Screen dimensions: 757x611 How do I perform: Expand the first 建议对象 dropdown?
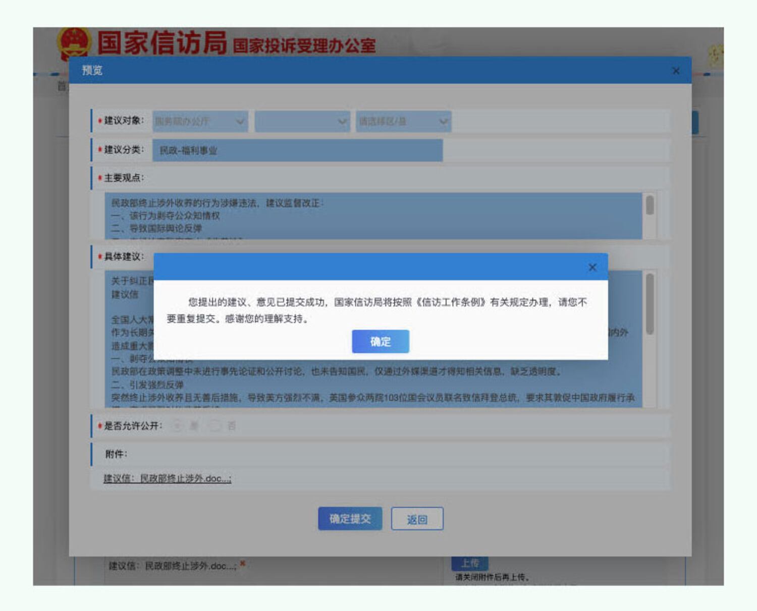click(200, 122)
